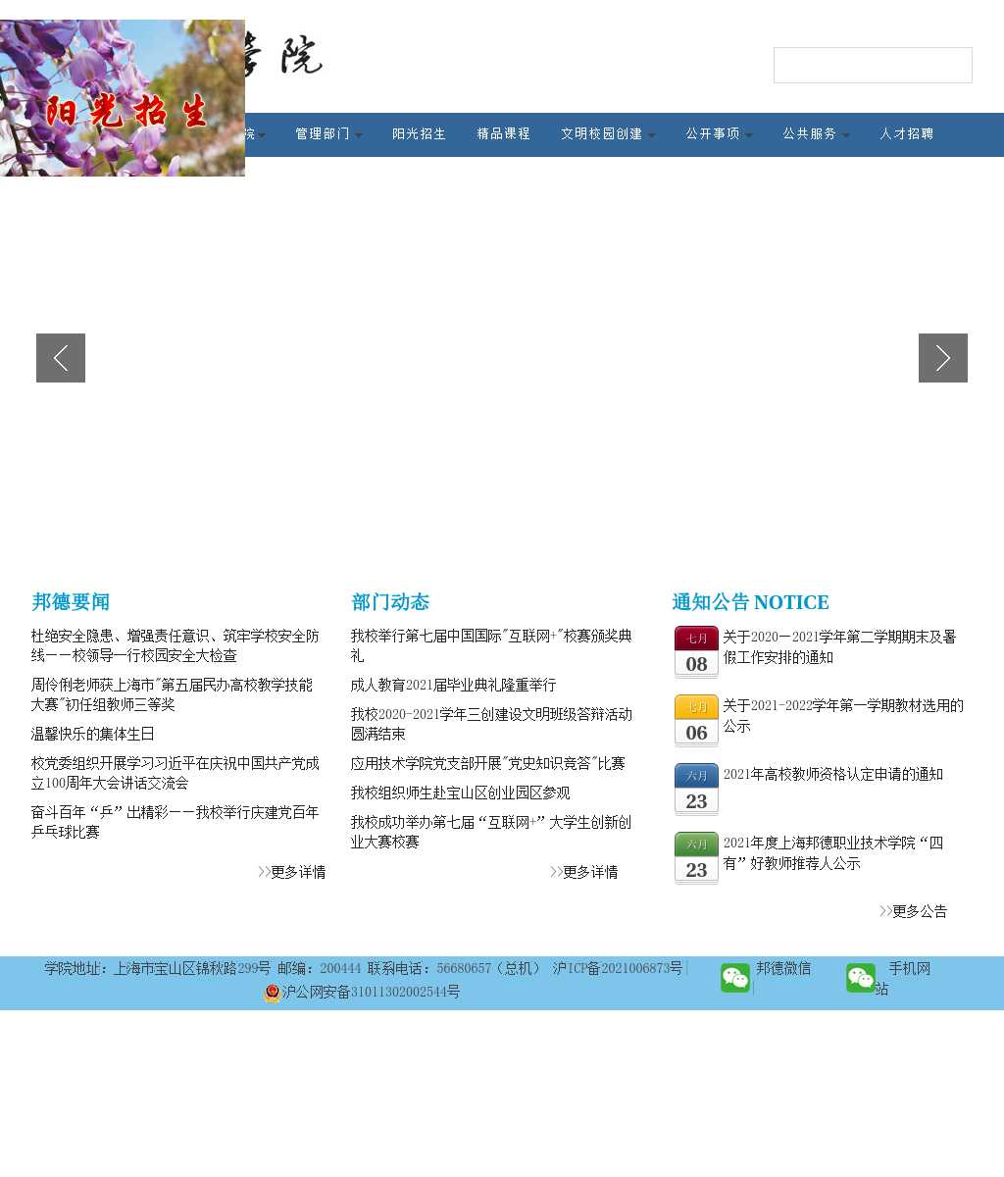This screenshot has height=1177, width=1004.
Task: Click into the search input box at top right
Action: click(873, 65)
